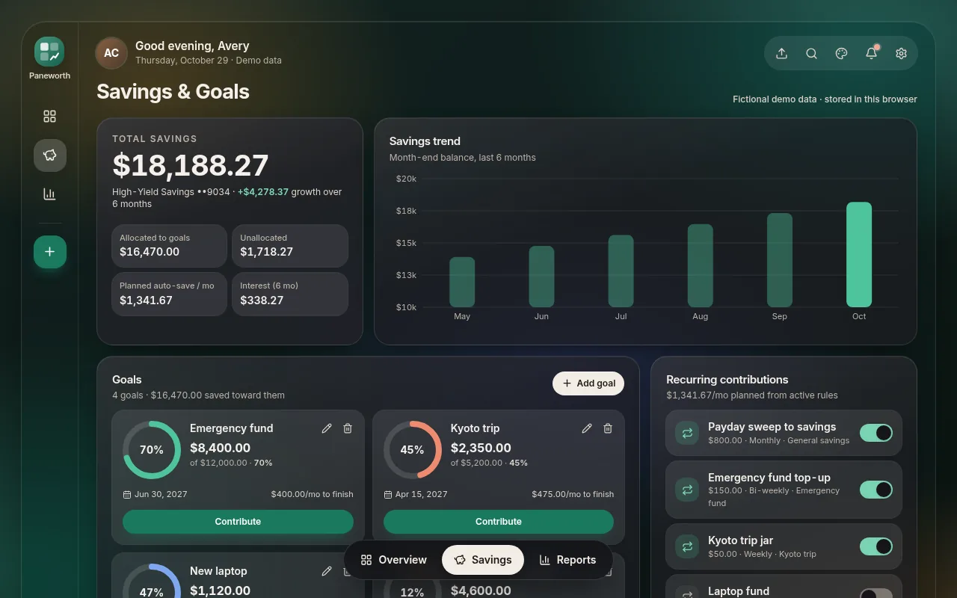This screenshot has height=598, width=957.
Task: Click the Kyoto trip jar recurring icon
Action: point(687,546)
